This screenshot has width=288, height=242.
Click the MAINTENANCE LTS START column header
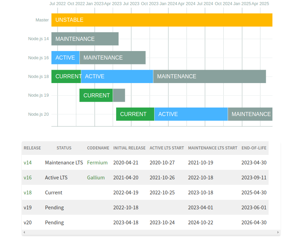click(213, 148)
